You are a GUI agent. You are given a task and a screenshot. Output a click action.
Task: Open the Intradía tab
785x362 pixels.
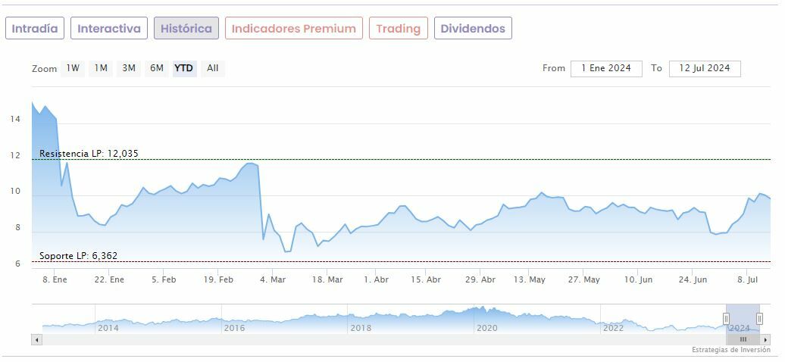point(35,29)
